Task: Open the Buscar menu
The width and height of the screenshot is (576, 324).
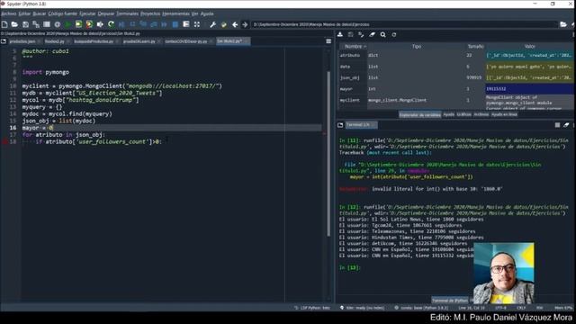Action: point(40,13)
